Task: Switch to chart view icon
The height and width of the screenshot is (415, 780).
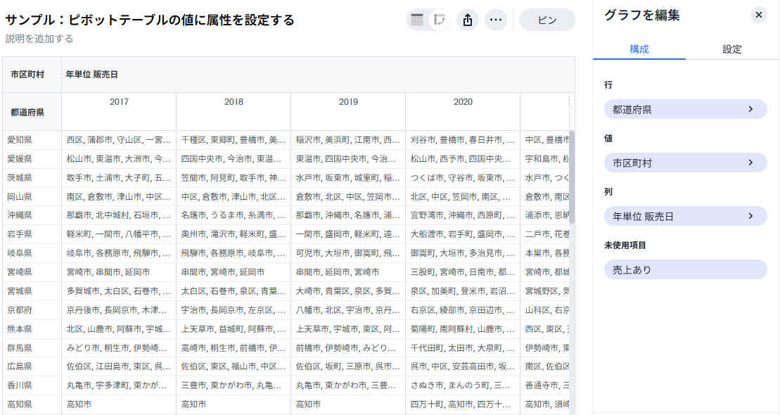Action: pyautogui.click(x=440, y=20)
